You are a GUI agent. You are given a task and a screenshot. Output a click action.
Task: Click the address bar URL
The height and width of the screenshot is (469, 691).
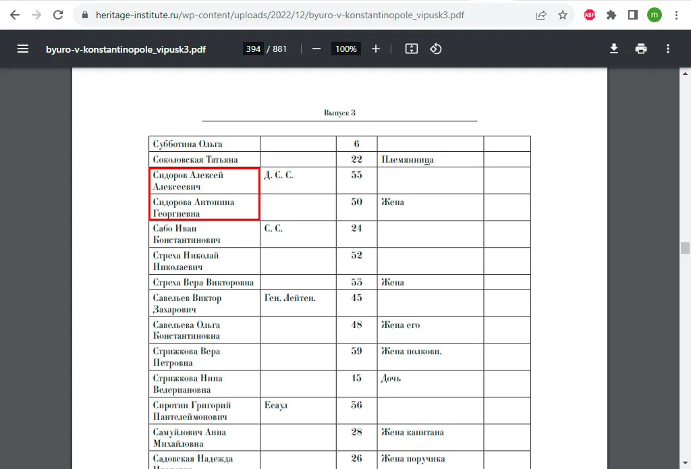(x=280, y=15)
